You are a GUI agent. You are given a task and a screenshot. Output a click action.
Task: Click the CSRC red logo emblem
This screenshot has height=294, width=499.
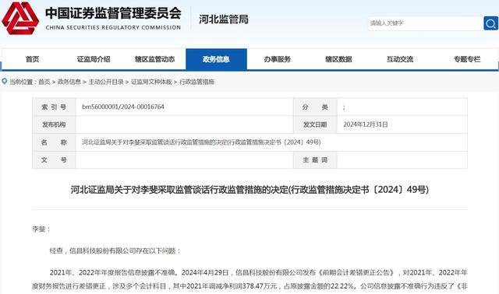(20, 18)
